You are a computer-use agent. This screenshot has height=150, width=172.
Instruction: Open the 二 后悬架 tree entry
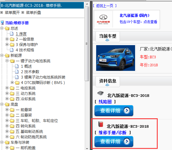tap(24, 115)
